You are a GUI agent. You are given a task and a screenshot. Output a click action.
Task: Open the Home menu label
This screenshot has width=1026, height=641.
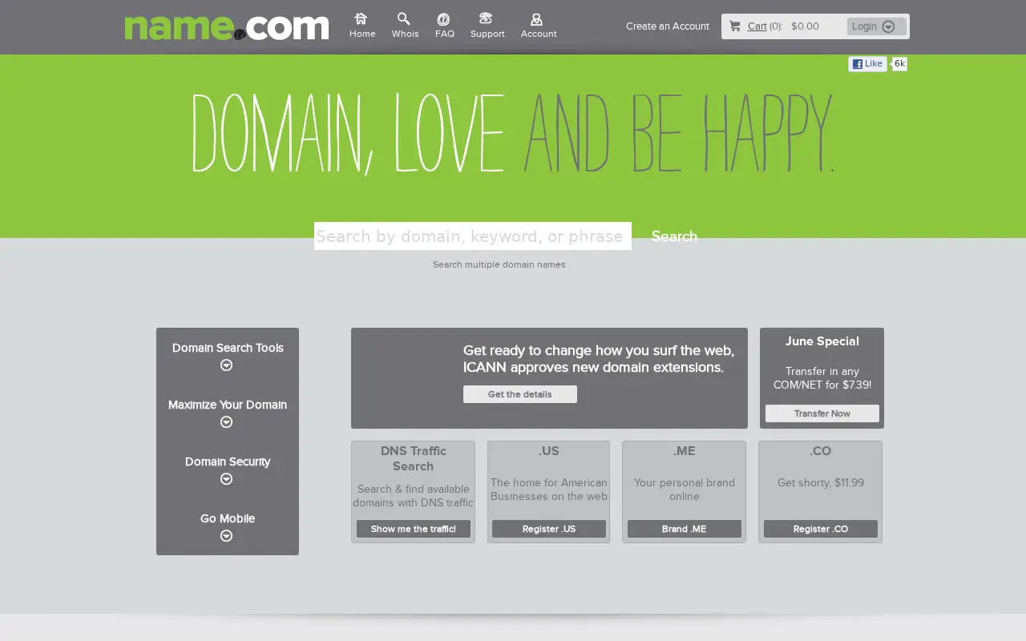pos(362,34)
